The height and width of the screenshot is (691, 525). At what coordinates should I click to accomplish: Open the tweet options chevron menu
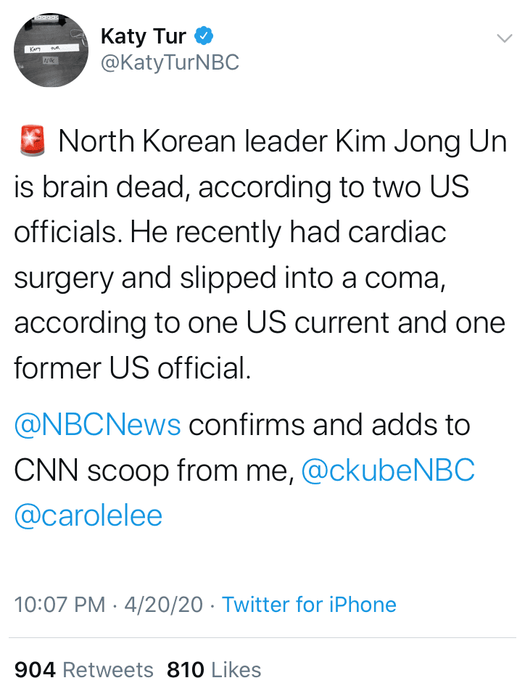coord(503,38)
